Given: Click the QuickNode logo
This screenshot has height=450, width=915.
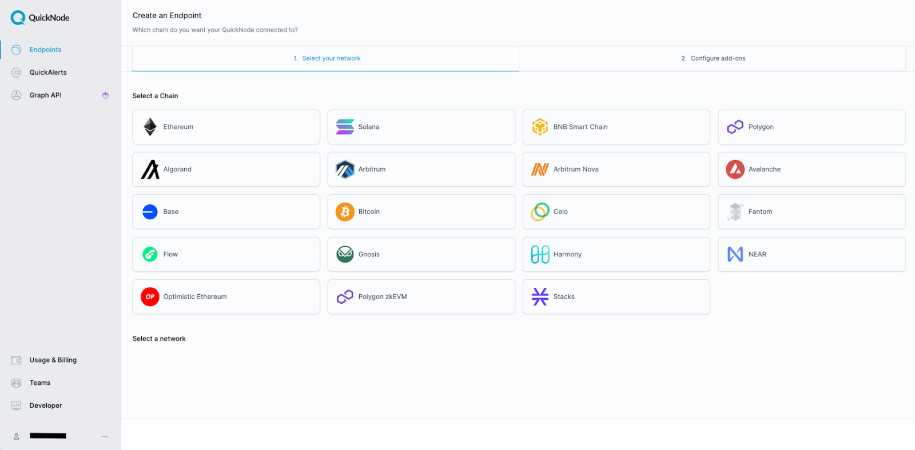Looking at the screenshot, I should tap(40, 18).
